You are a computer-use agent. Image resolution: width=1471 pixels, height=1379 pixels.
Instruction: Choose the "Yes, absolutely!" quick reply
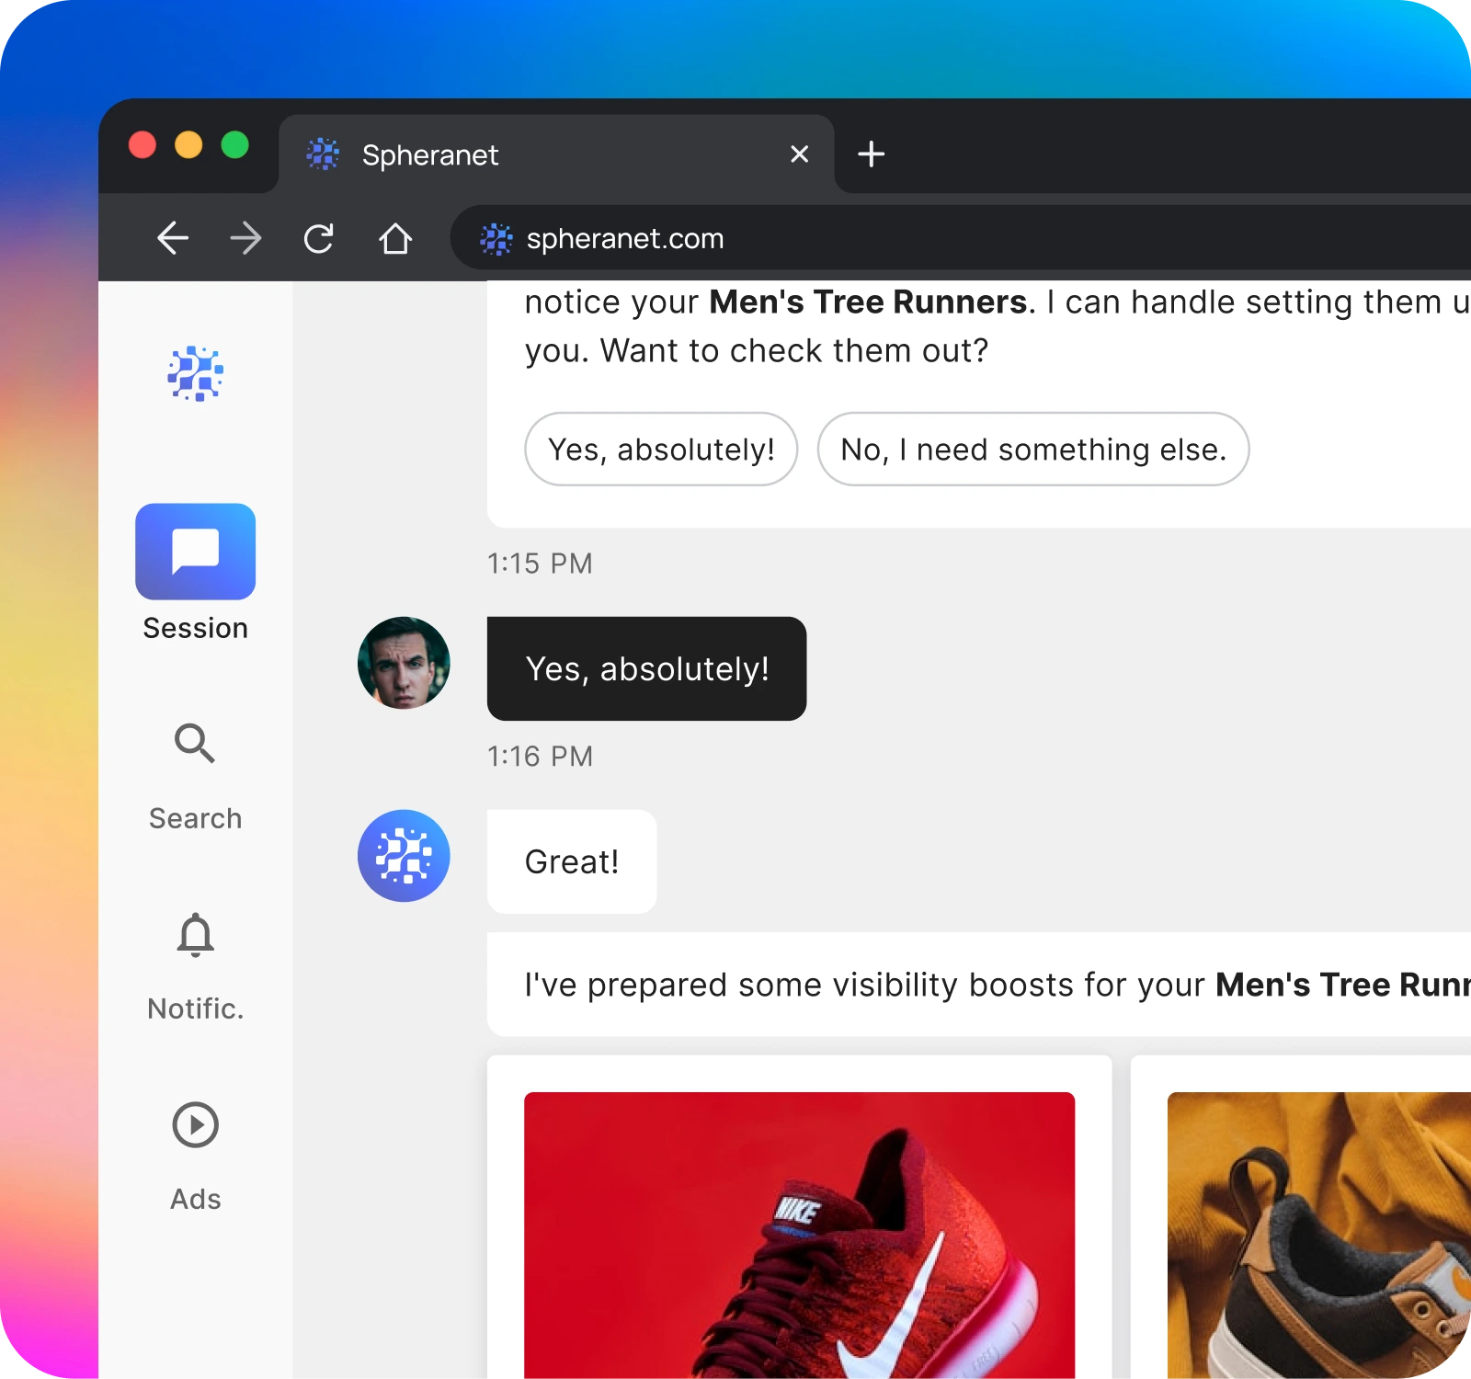coord(661,450)
